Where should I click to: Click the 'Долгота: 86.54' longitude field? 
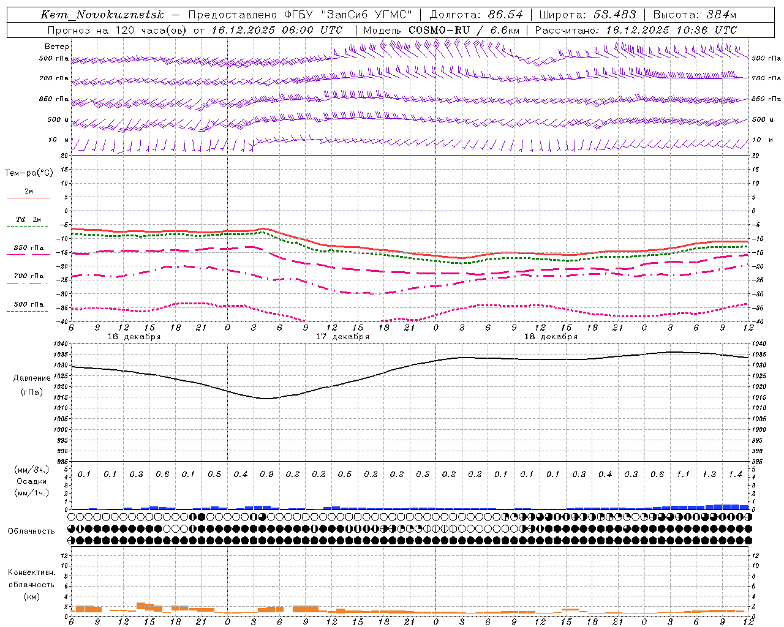point(476,15)
